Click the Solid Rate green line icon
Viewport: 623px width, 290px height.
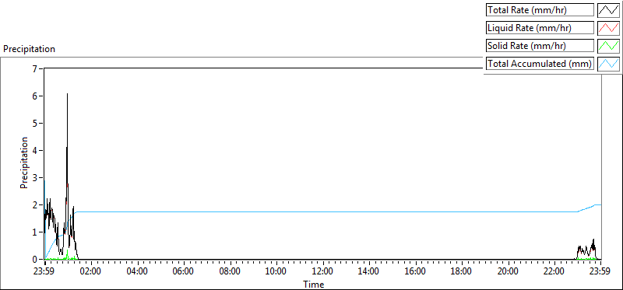coord(609,46)
